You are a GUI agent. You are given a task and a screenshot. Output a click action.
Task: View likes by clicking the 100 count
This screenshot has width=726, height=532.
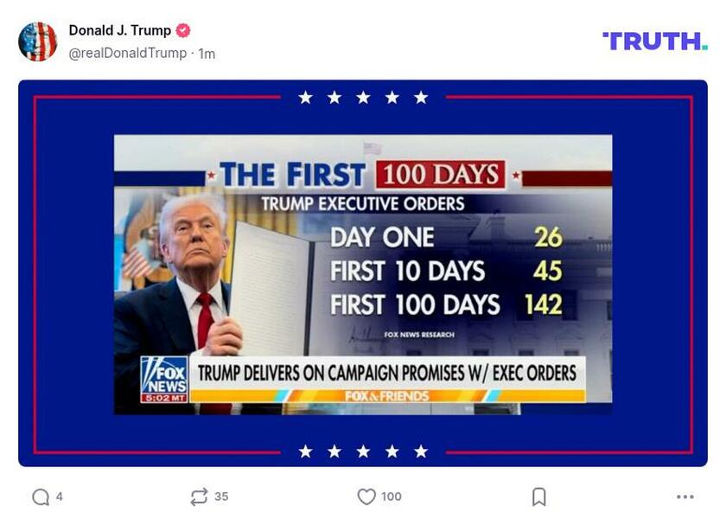click(x=391, y=496)
